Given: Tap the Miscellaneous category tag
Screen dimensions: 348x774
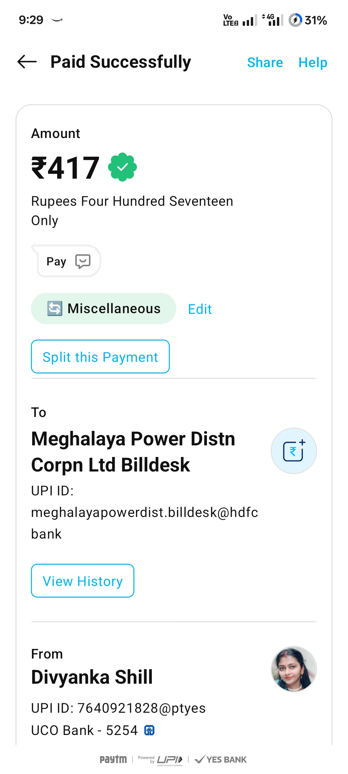Looking at the screenshot, I should point(103,309).
